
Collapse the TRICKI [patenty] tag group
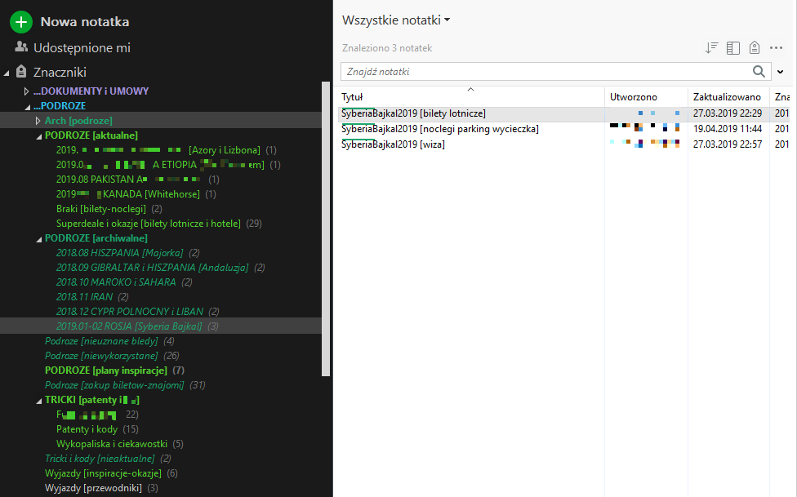39,401
